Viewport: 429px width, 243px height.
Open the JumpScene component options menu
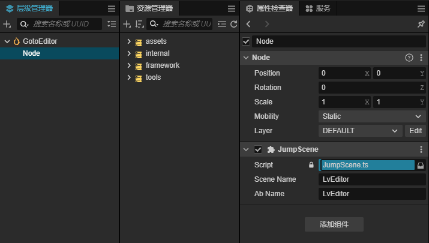(421, 149)
